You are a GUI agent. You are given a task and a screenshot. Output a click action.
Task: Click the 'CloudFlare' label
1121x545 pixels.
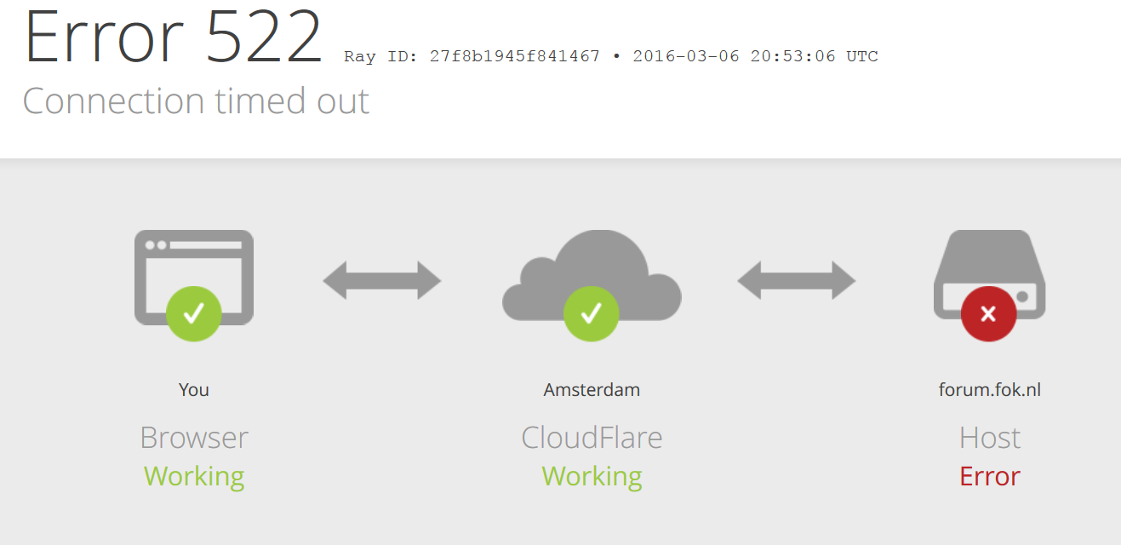[592, 438]
